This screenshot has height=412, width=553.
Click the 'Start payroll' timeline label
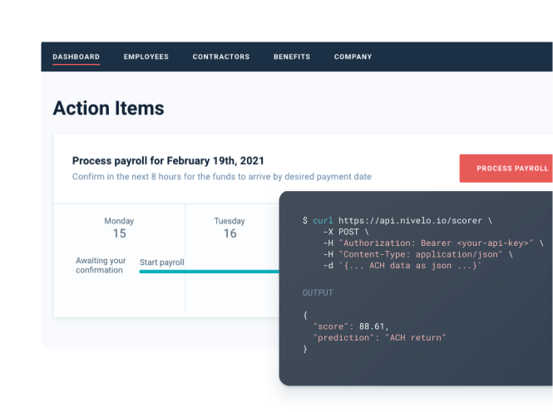pyautogui.click(x=162, y=262)
